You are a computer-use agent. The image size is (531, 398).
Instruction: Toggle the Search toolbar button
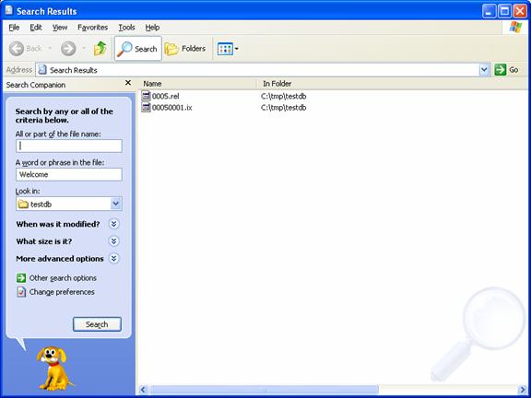point(138,49)
